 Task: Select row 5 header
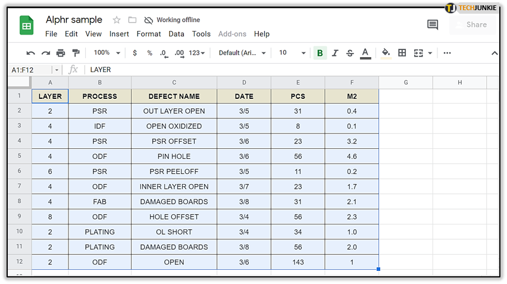(x=20, y=156)
